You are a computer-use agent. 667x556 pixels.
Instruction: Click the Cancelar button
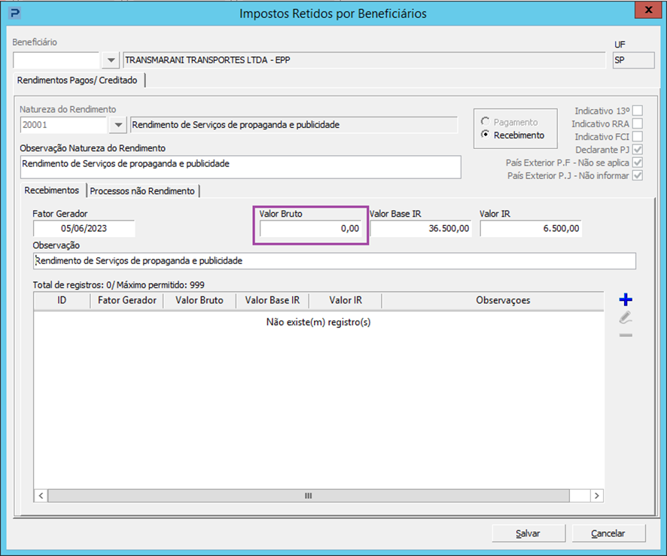tap(608, 533)
